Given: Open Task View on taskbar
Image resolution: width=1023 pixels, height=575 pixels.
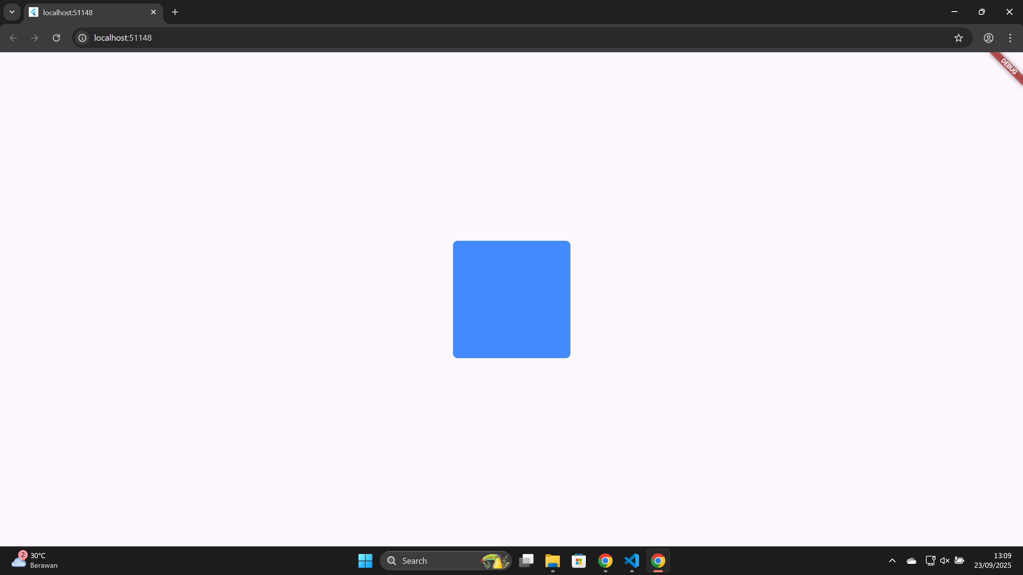Looking at the screenshot, I should (x=526, y=561).
